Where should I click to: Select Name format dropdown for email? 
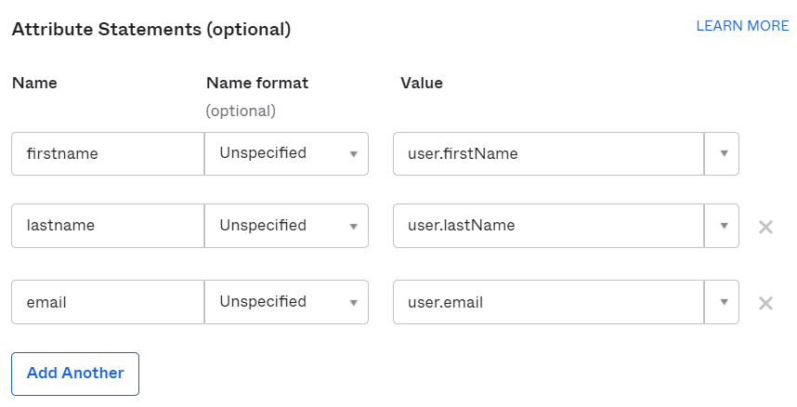(286, 303)
